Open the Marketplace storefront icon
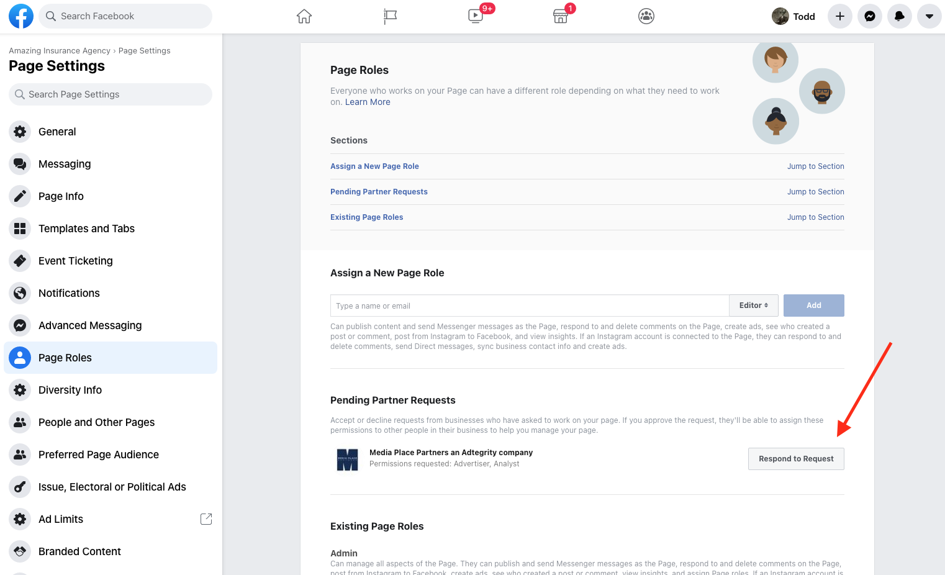The width and height of the screenshot is (945, 575). (x=561, y=16)
